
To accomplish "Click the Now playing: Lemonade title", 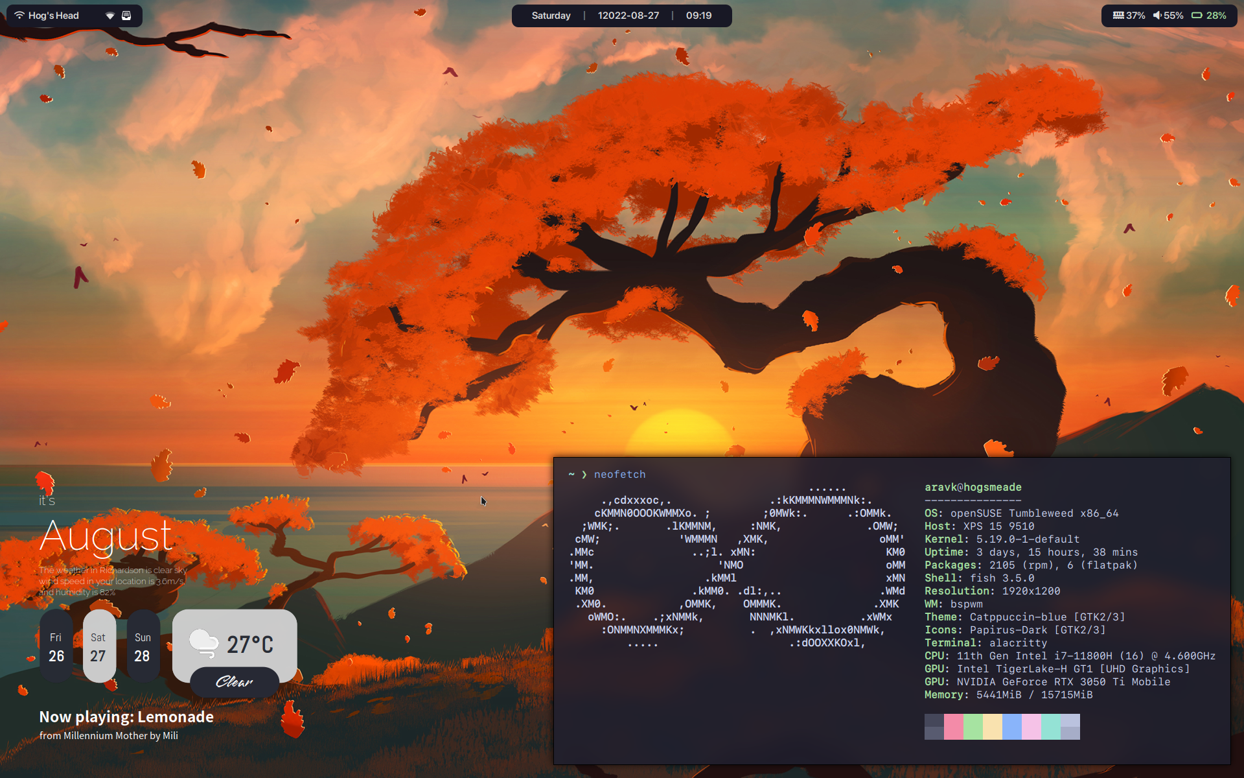I will pos(126,716).
